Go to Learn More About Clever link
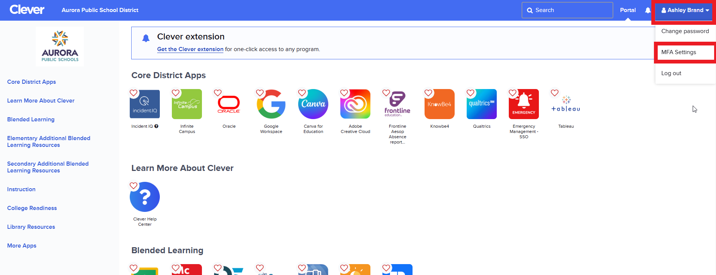The width and height of the screenshot is (716, 275). tap(41, 101)
